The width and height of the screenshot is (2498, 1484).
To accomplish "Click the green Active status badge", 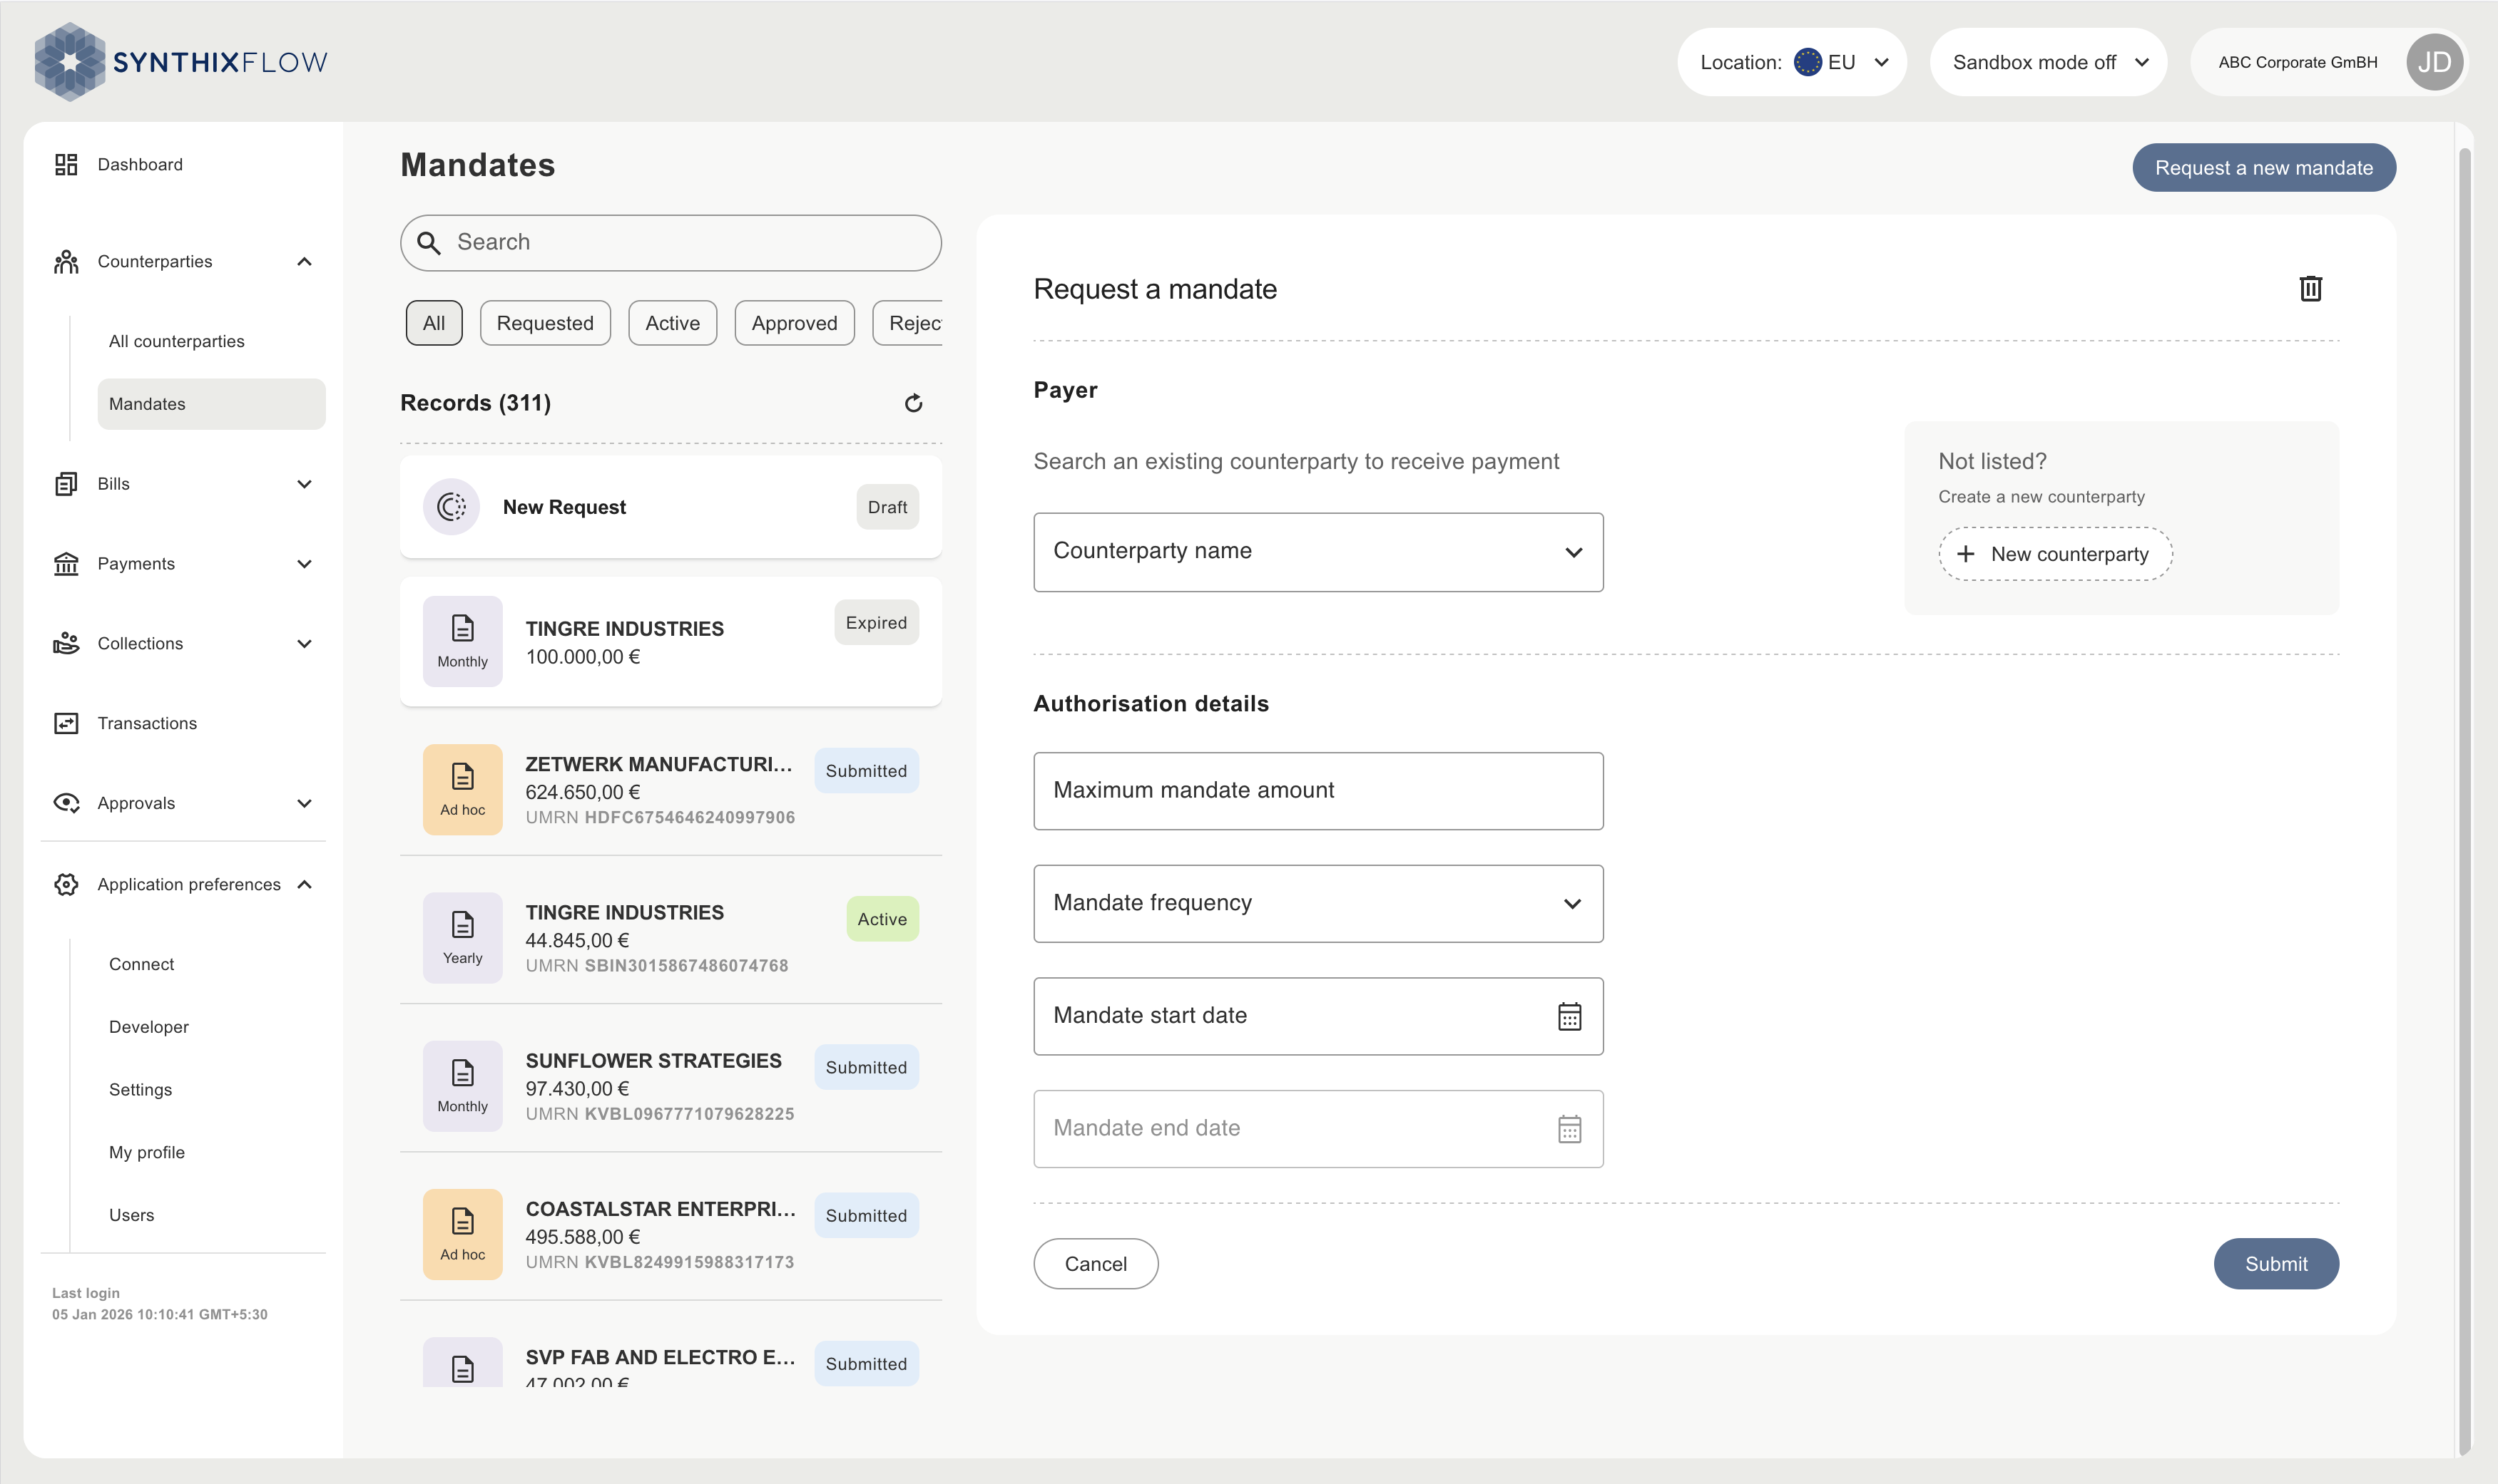I will point(882,919).
